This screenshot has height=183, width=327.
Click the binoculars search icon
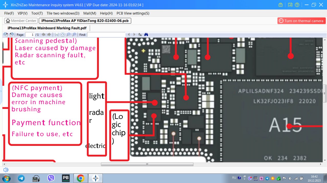coord(146,35)
